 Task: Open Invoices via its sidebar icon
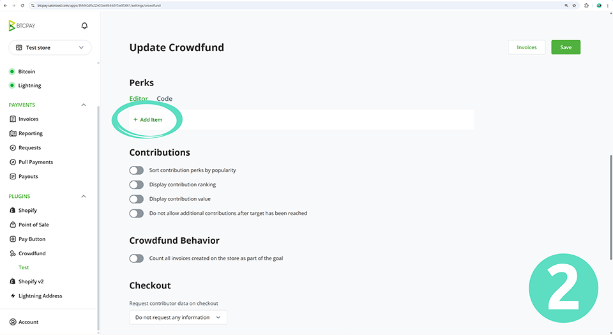[x=13, y=119]
